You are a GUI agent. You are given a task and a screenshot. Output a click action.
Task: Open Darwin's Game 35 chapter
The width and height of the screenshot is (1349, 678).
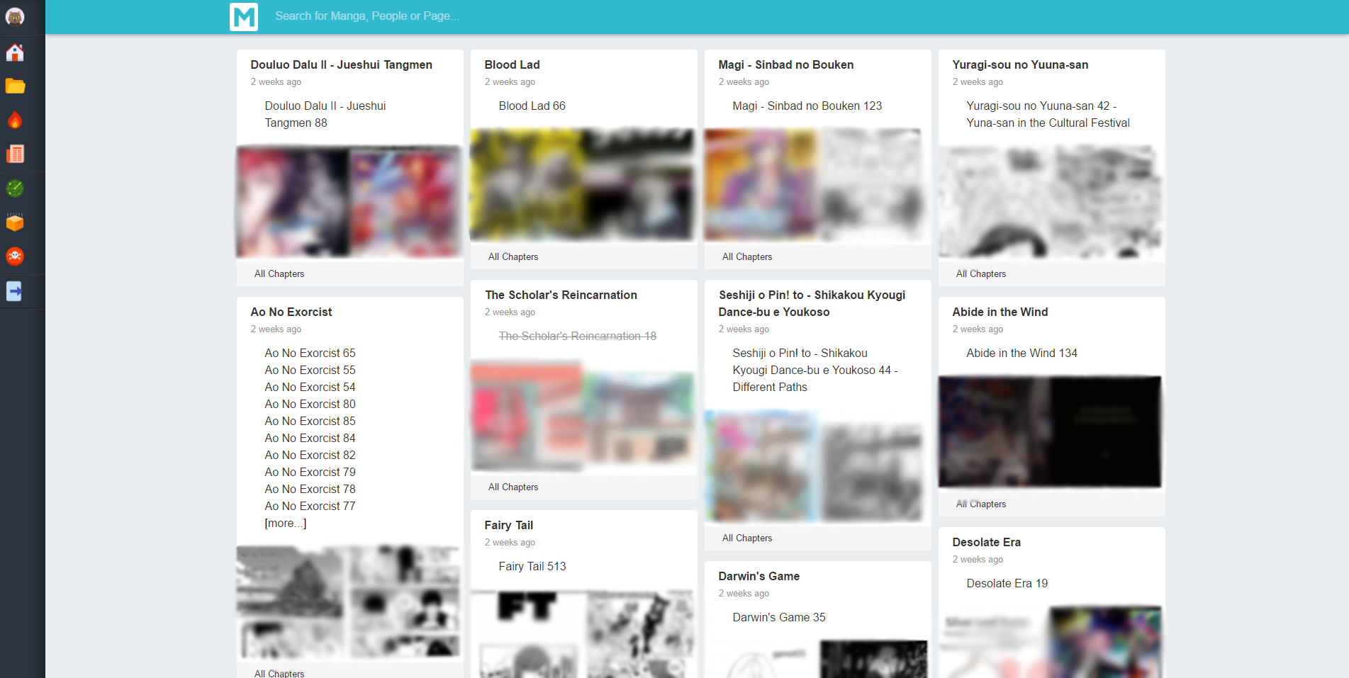pos(779,617)
